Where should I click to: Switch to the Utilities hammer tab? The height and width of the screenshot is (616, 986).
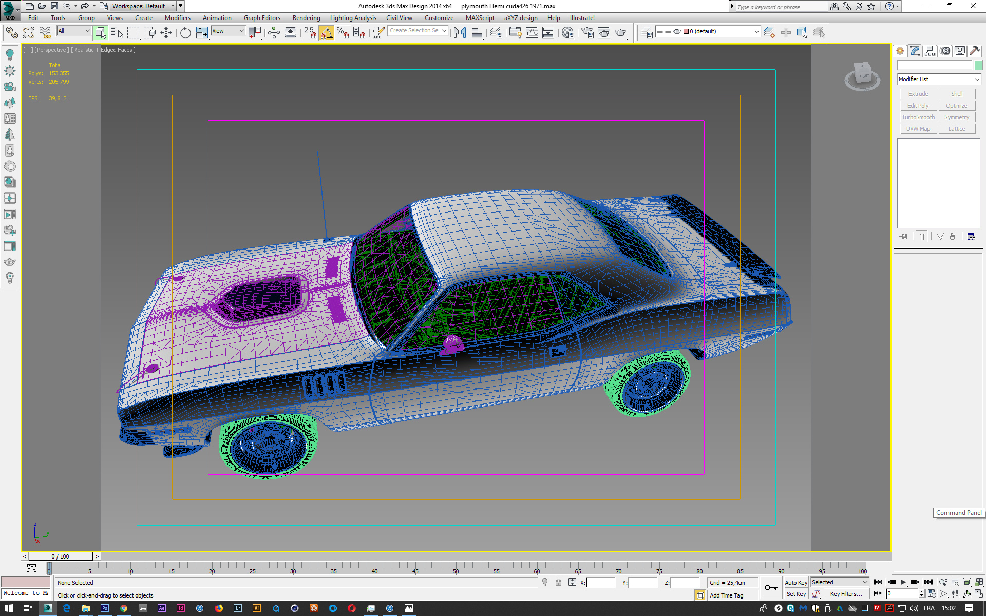[974, 51]
